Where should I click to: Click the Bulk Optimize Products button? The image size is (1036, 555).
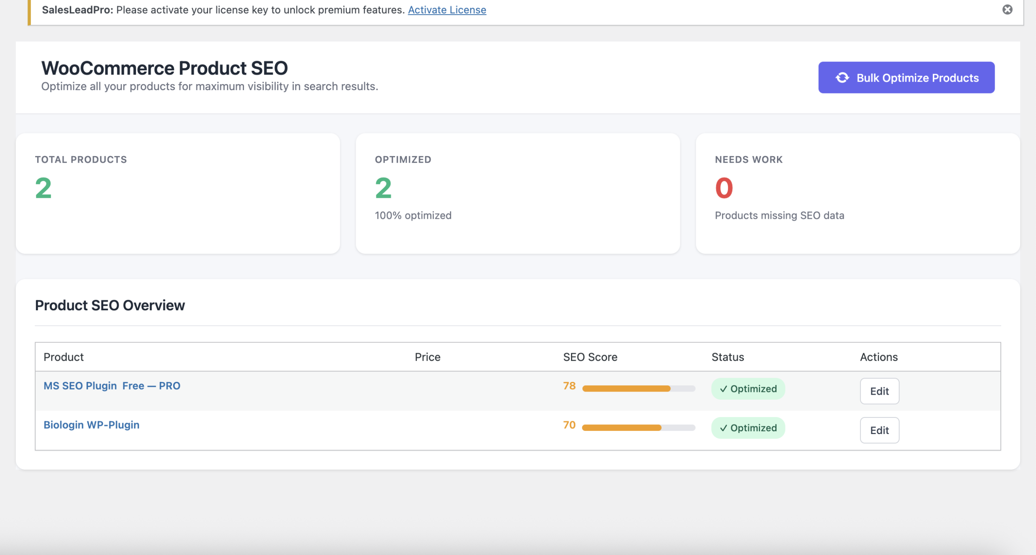tap(906, 78)
